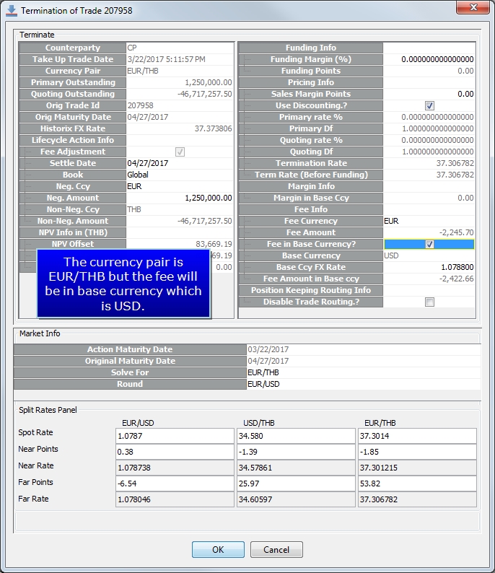Click the Non-Neg. Ccy value THB
This screenshot has height=573, width=495.
tap(180, 209)
